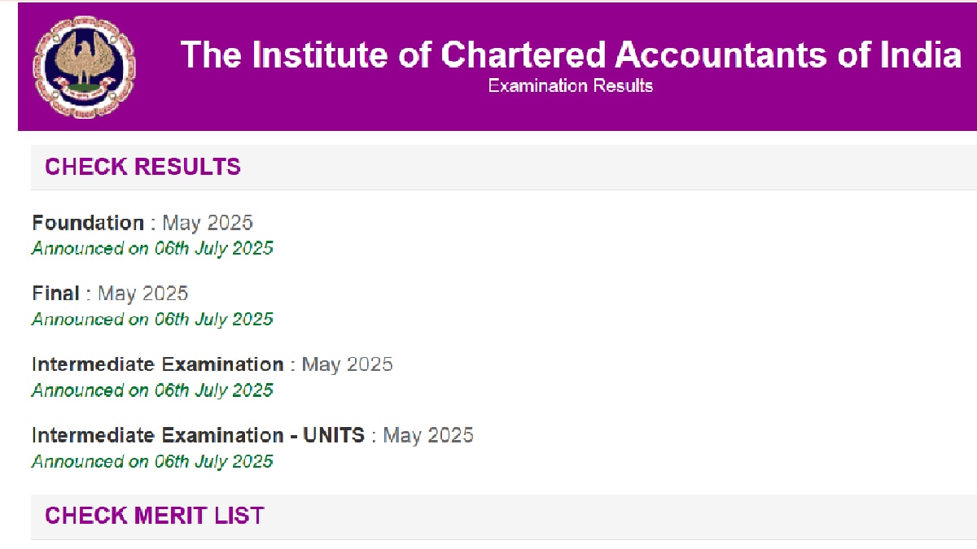Click 'May 2025' beside Final
Image resolution: width=977 pixels, height=549 pixels.
coord(143,294)
